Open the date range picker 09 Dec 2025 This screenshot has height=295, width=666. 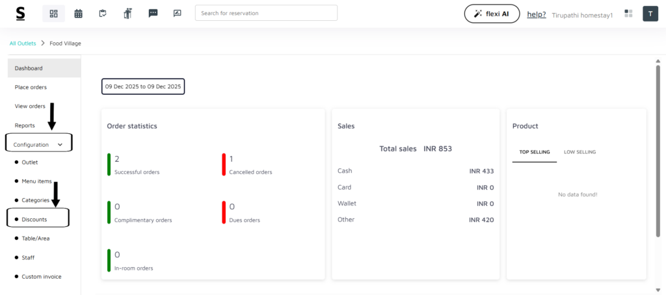[143, 86]
